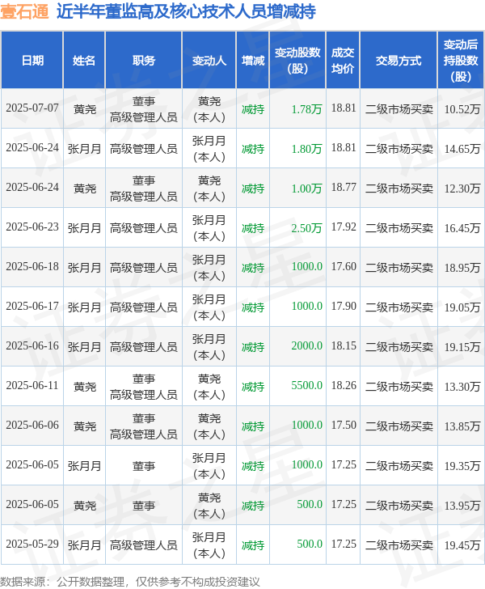Screen dimensions: 485x589
Task: Click 黄尧 name in 2025-06-11 row
Action: pos(84,387)
